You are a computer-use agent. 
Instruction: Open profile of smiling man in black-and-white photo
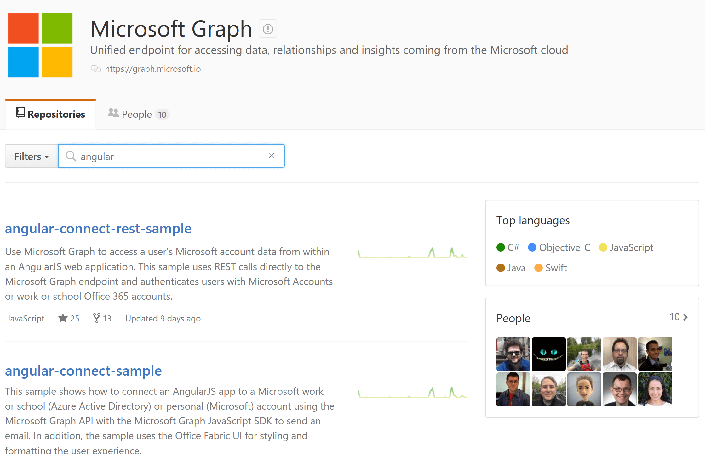coord(620,389)
